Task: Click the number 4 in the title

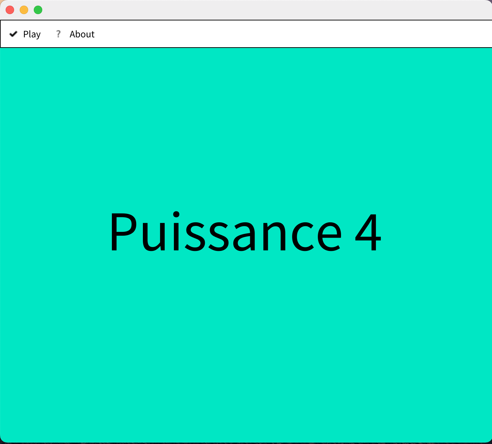Action: point(368,233)
